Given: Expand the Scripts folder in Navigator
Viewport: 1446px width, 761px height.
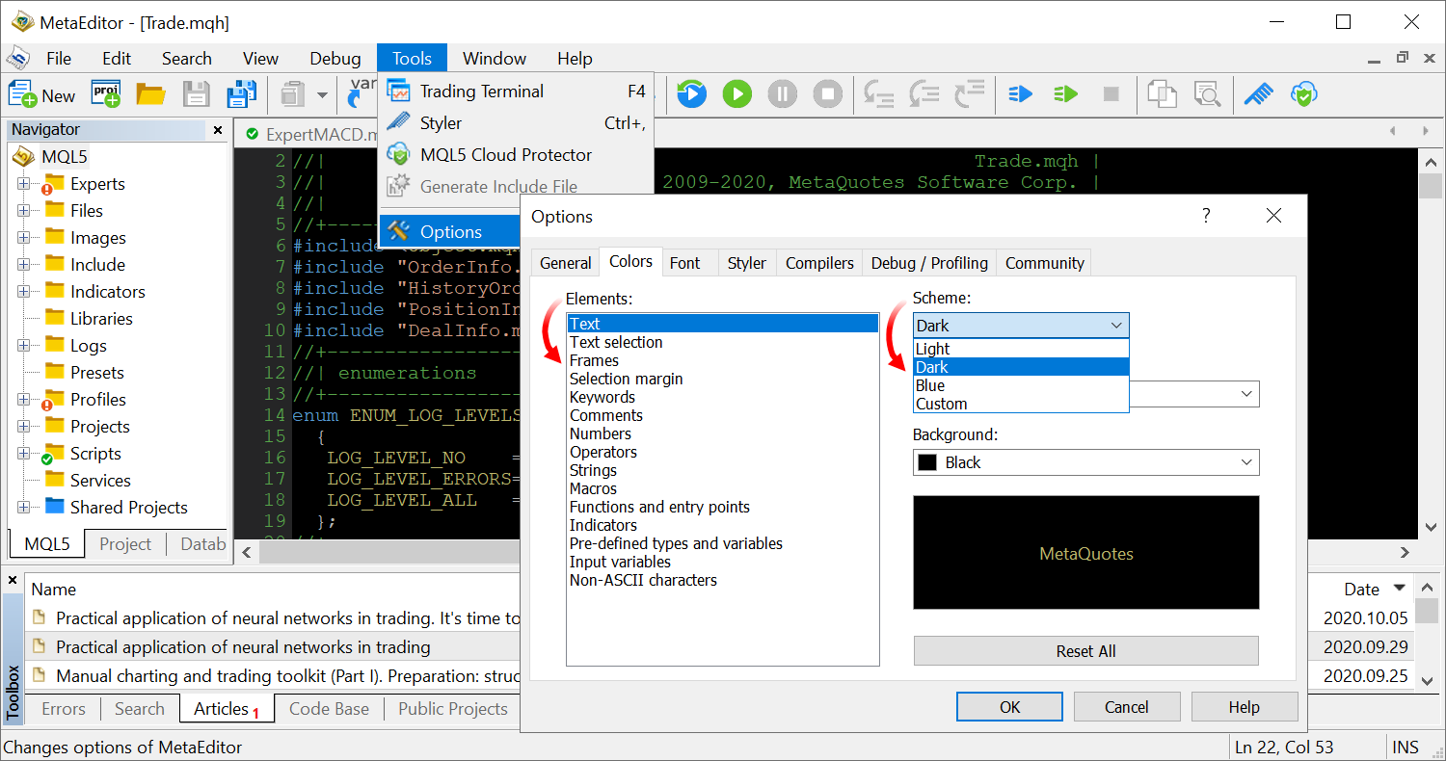Looking at the screenshot, I should pos(23,454).
